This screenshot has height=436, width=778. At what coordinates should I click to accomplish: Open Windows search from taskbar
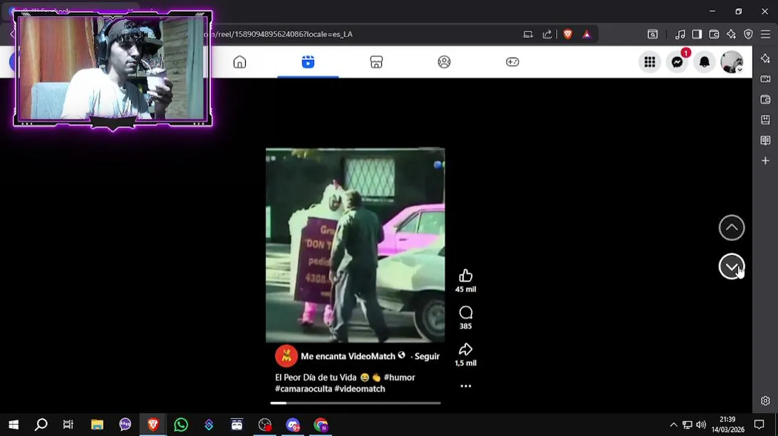[x=41, y=424]
